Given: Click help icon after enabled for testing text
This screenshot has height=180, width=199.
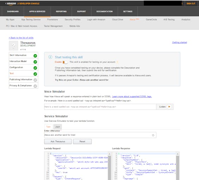Looking at the screenshot, I should [x=117, y=62].
